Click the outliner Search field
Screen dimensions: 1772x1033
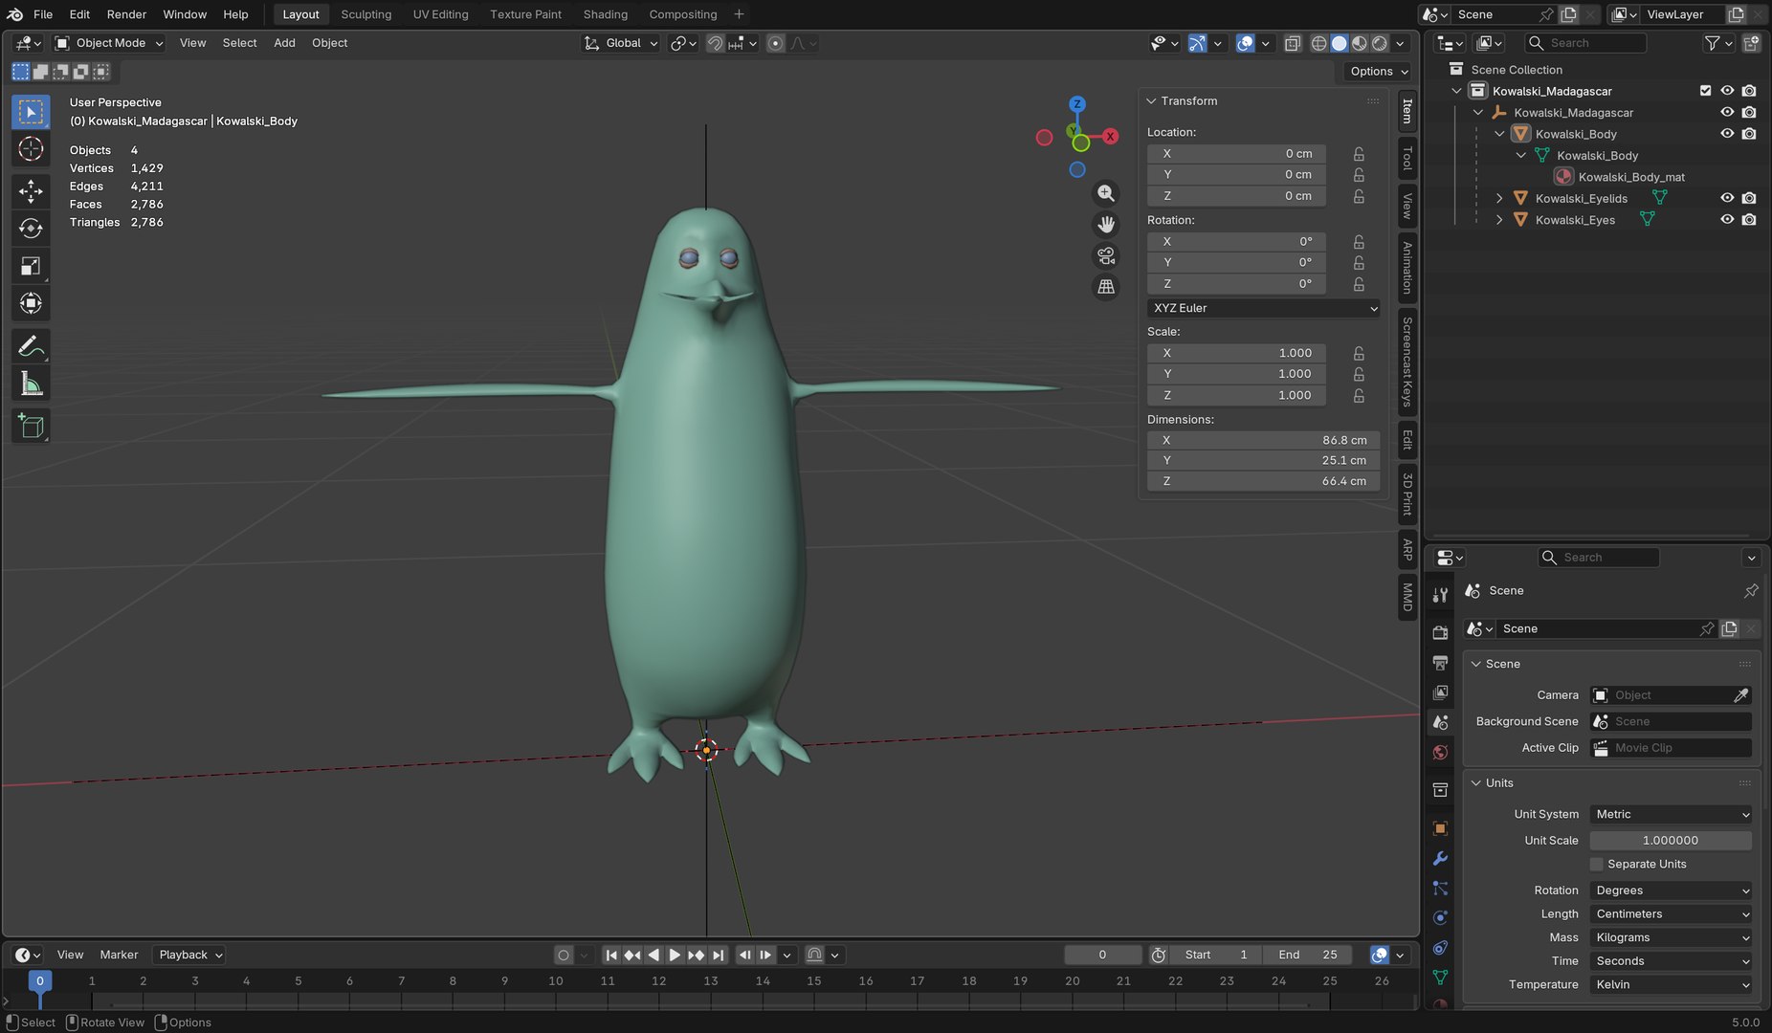tap(1586, 43)
